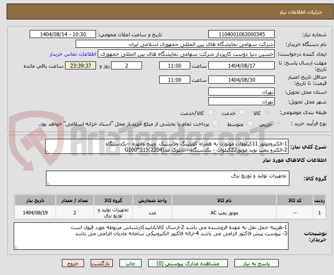Click the گروه کالا column header
Viewport: 334px width, 275px height.
(x=113, y=200)
